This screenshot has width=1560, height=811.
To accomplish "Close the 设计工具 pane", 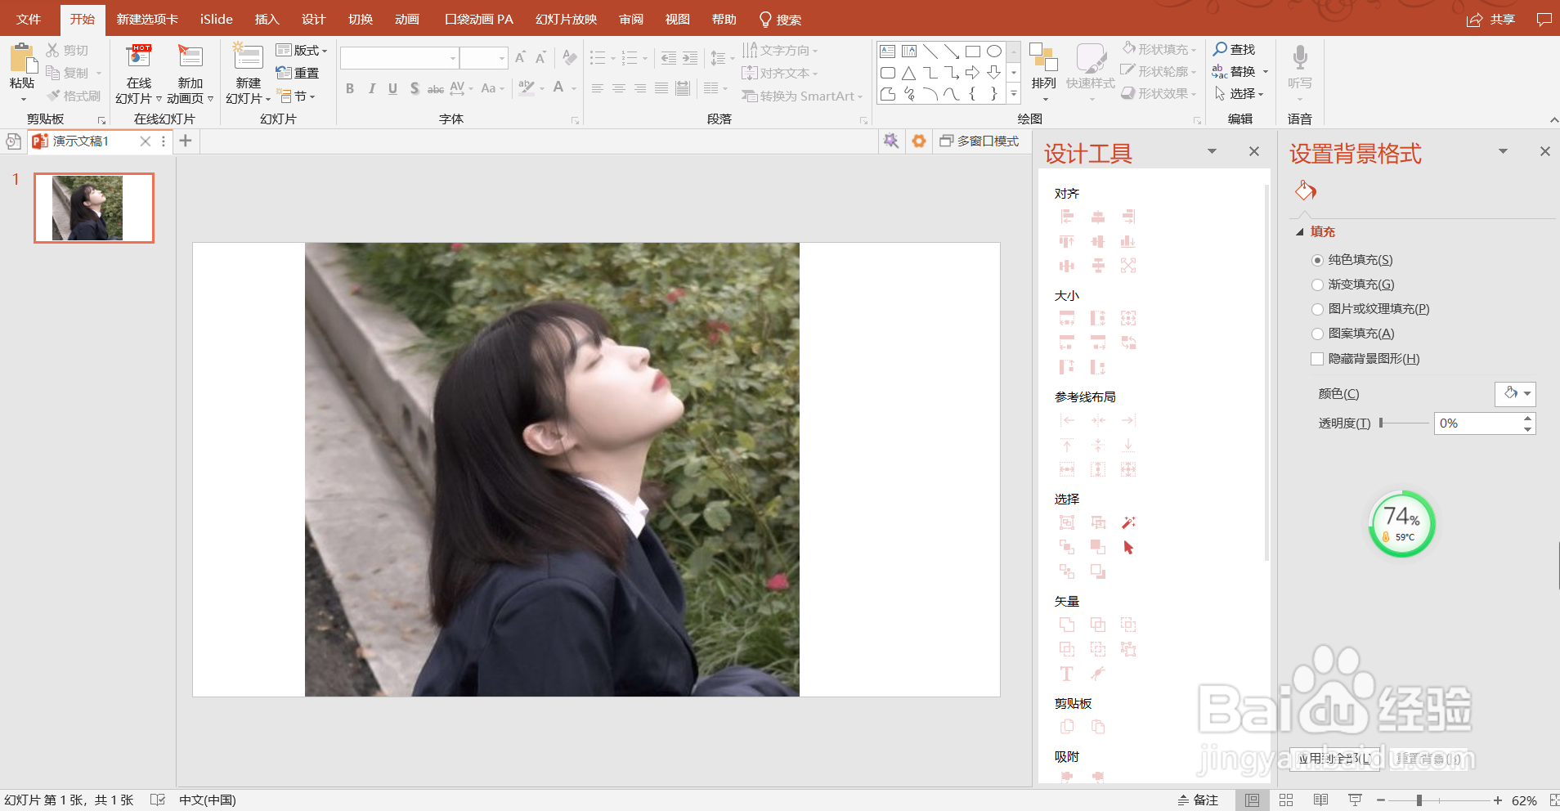I will (1254, 151).
